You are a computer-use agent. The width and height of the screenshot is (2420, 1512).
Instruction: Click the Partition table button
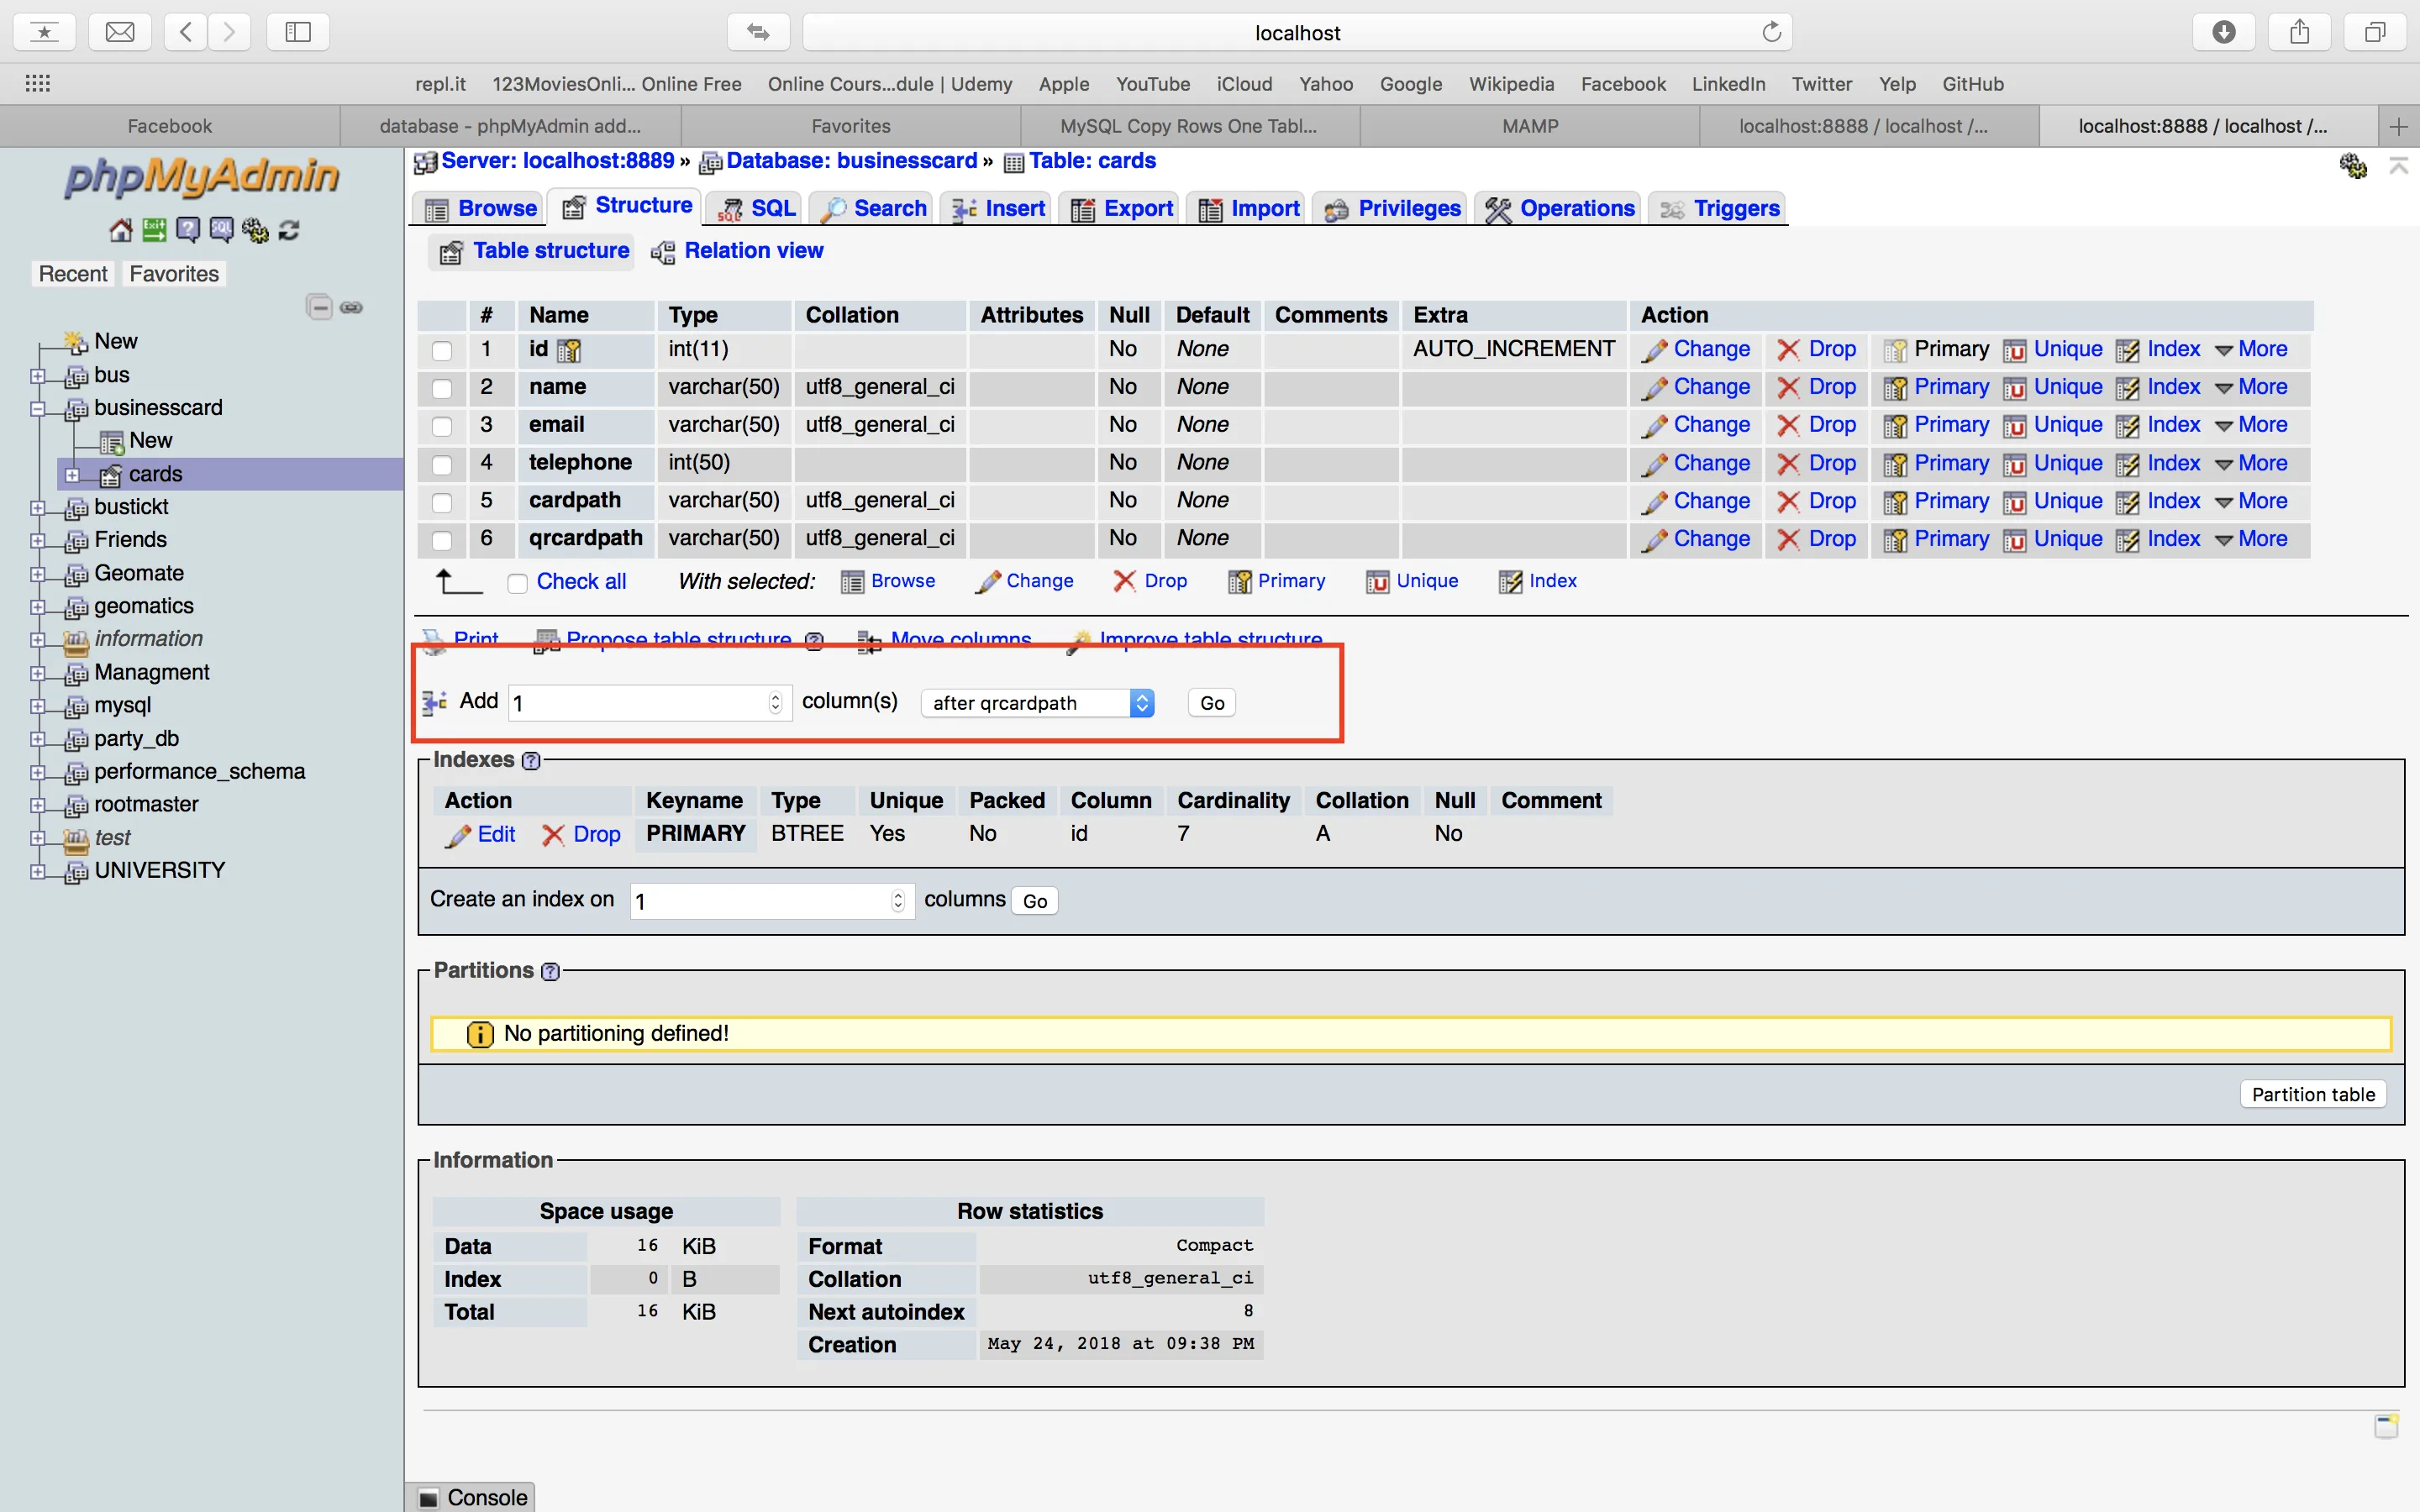click(x=2312, y=1094)
